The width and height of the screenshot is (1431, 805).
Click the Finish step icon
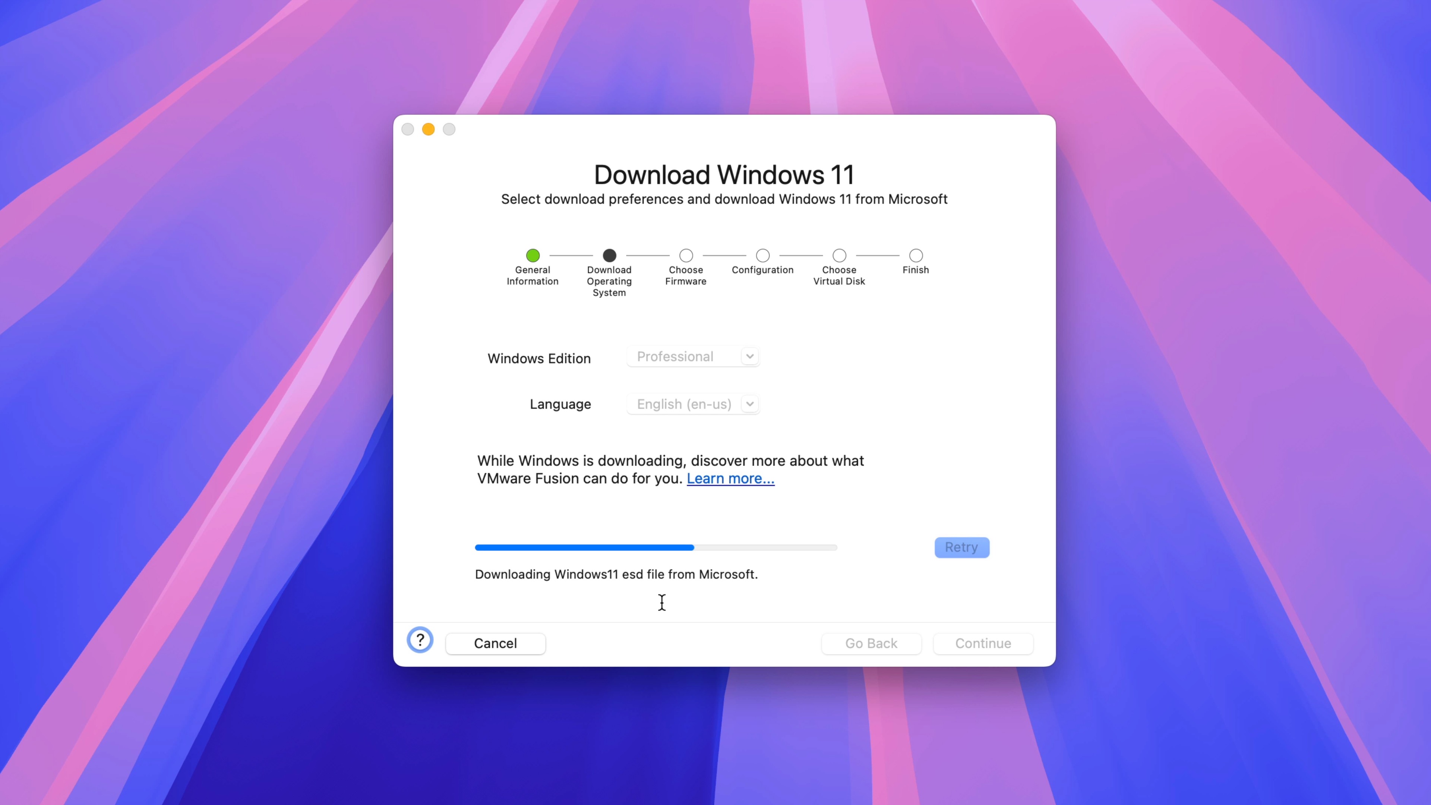coord(915,256)
